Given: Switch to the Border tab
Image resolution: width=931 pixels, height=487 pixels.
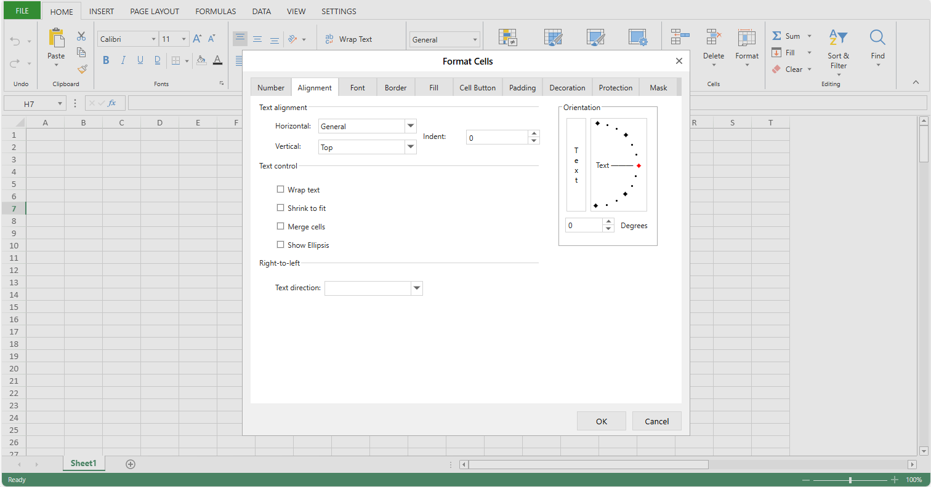Looking at the screenshot, I should 396,87.
